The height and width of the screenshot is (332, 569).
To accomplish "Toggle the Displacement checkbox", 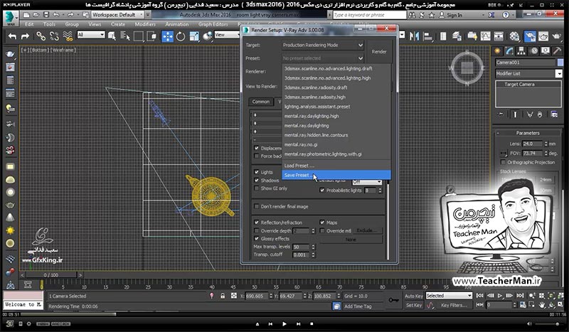I will [257, 148].
